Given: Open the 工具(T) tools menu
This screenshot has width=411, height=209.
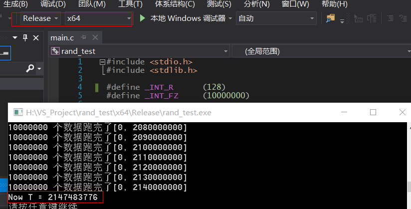Looking at the screenshot, I should tap(130, 4).
